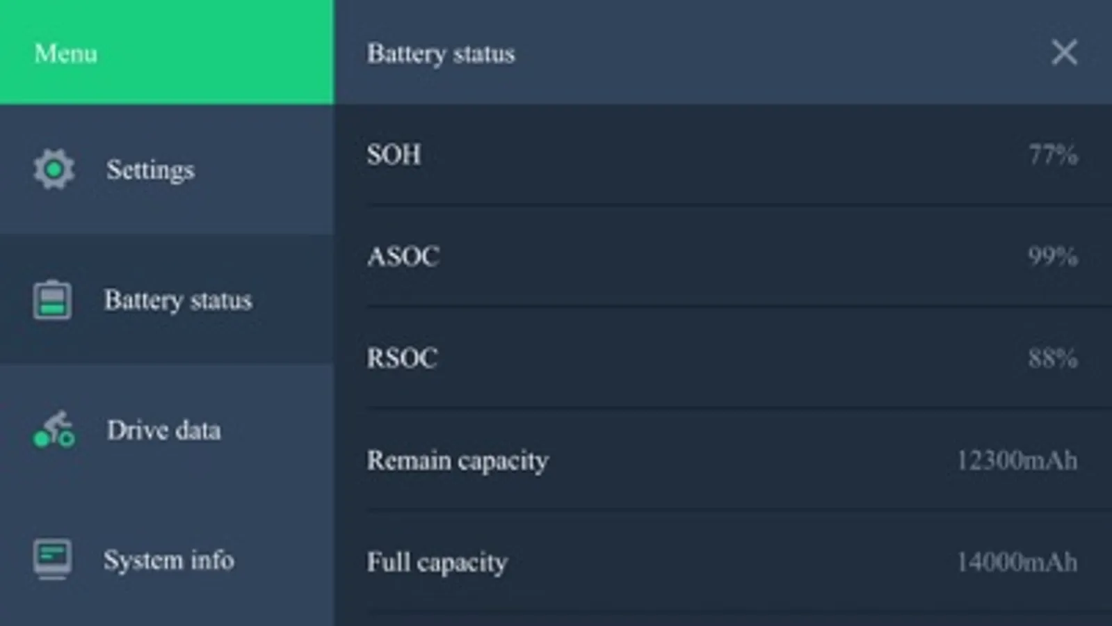Click the 99% ASOC value
The image size is (1112, 626).
point(1053,256)
